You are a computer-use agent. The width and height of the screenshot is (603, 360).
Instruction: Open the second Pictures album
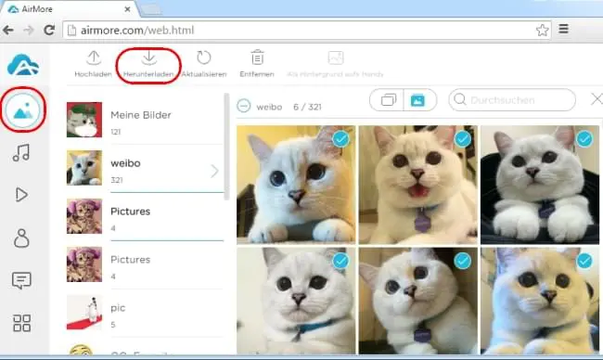(x=145, y=264)
